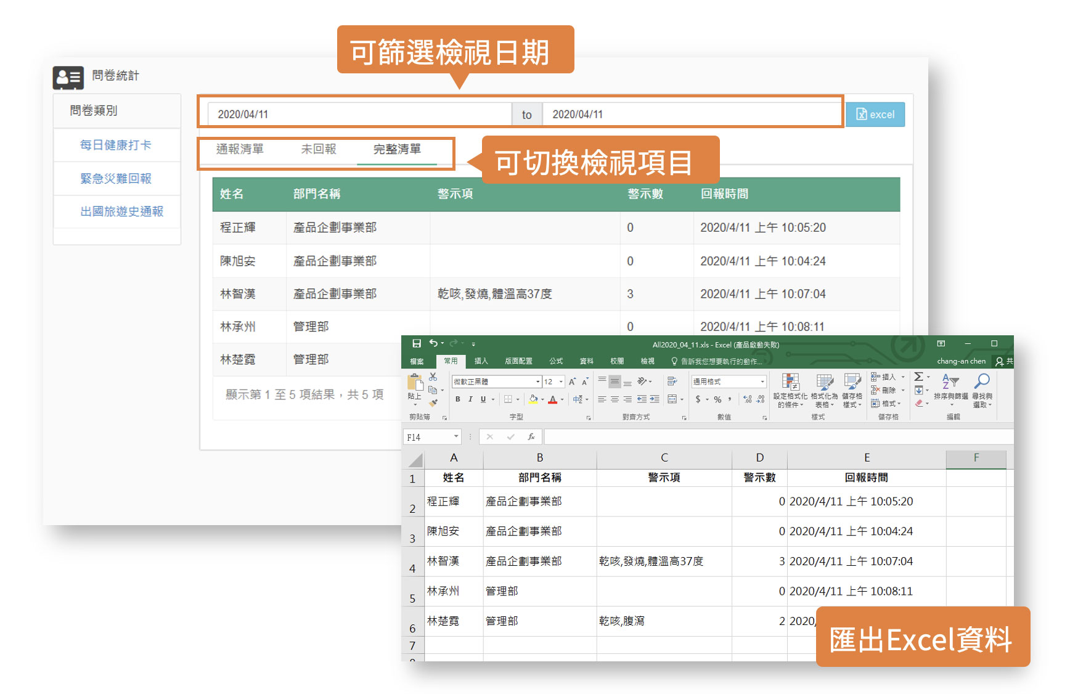Click the blue excel export button
The height and width of the screenshot is (694, 1070).
click(875, 115)
